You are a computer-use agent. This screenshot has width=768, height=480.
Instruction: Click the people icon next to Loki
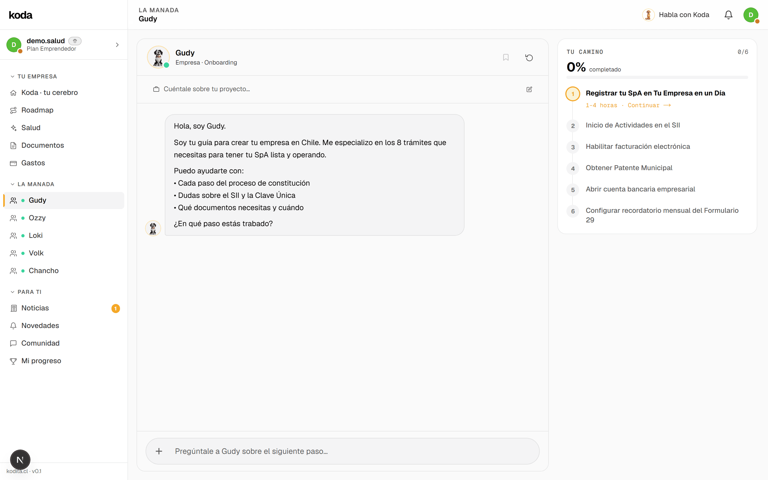13,235
